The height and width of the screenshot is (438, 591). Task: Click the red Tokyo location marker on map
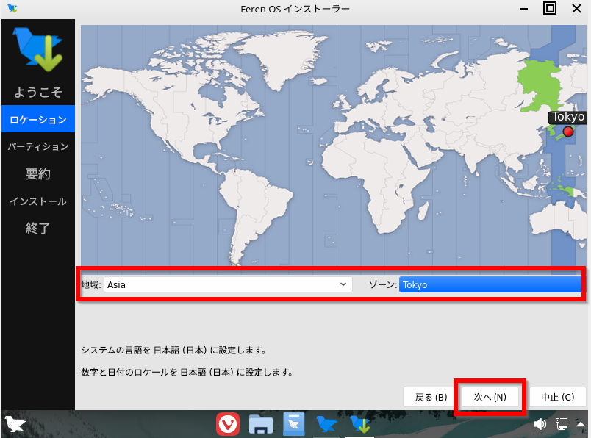(567, 132)
